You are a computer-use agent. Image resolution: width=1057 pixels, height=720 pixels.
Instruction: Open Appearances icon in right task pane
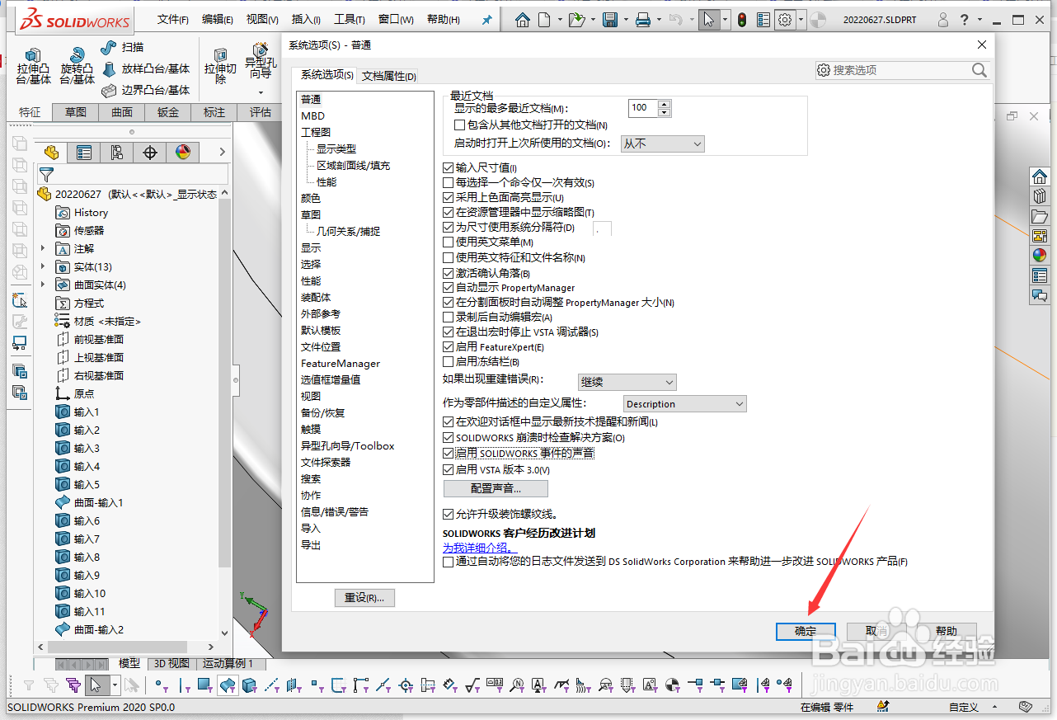tap(1040, 256)
